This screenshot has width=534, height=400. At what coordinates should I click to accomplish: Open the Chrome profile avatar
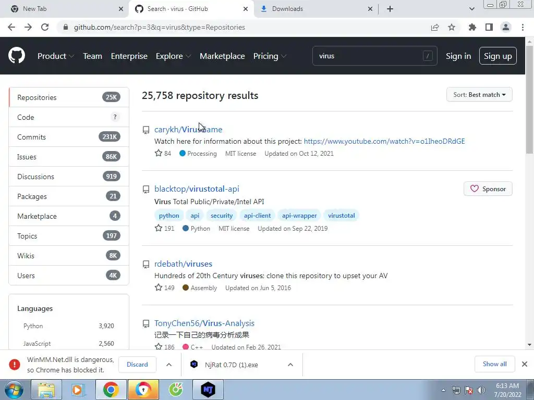506,27
